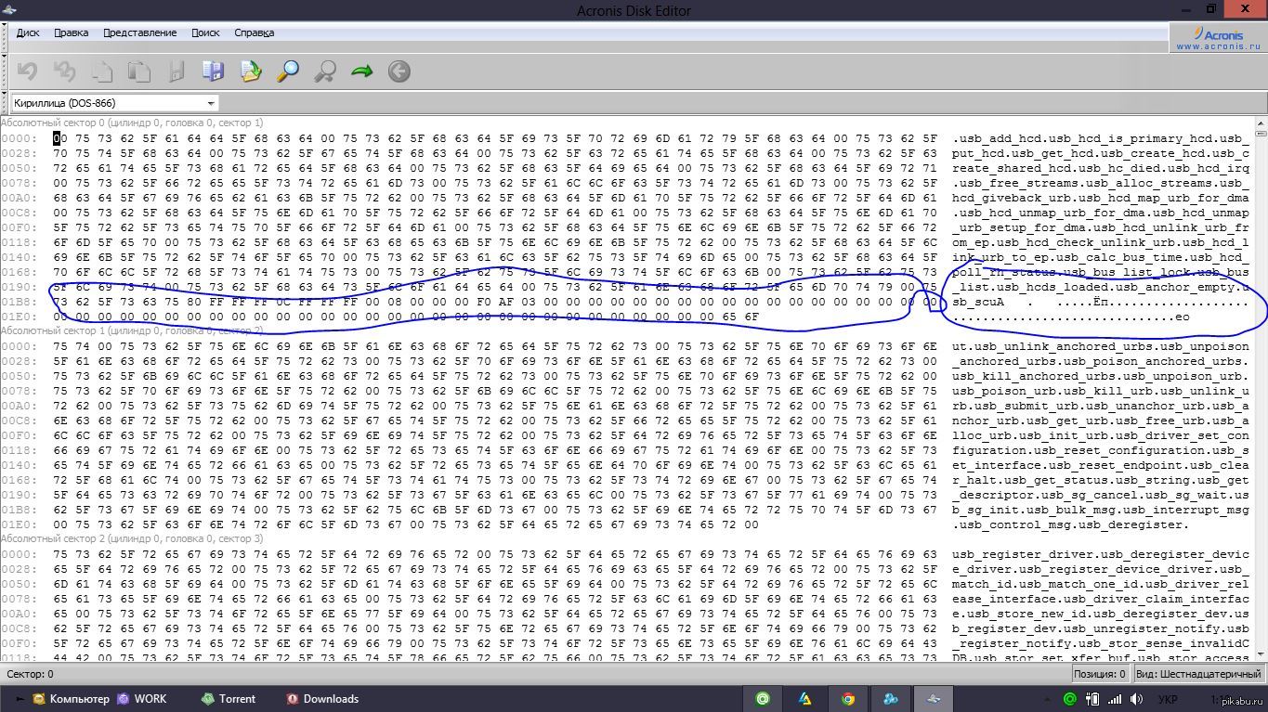This screenshot has height=712, width=1268.
Task: Open Google Drive from the taskbar
Action: pos(805,699)
